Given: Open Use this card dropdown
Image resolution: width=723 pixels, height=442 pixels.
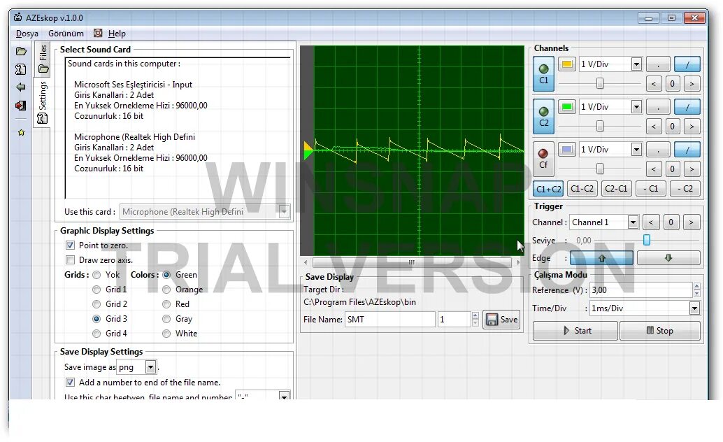Looking at the screenshot, I should point(284,212).
